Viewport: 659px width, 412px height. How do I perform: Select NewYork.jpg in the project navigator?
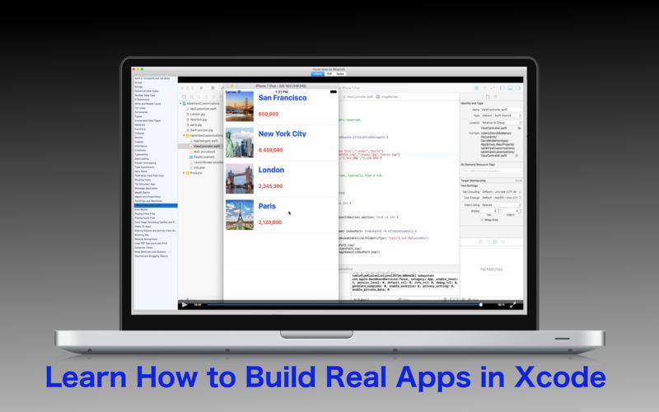point(198,119)
